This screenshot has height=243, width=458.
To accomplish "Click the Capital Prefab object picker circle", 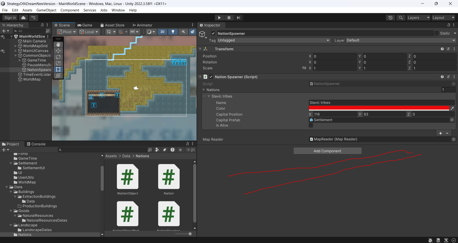I will click(x=452, y=120).
